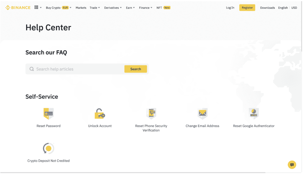Open Crypto Deposit Not Credited text link
The image size is (303, 174).
point(48,161)
